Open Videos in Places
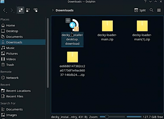Image resolution: width=164 pixels, height=119 pixels. coord(23,59)
